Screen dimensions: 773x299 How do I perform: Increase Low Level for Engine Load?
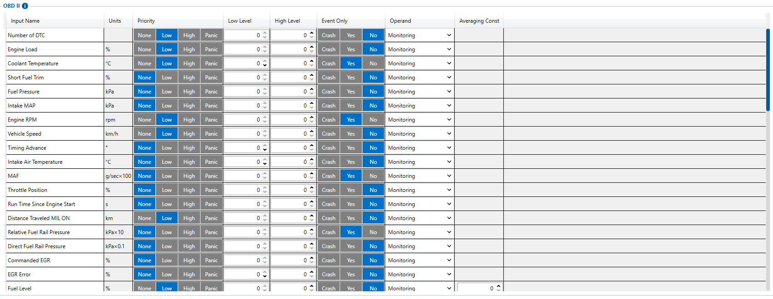click(265, 47)
